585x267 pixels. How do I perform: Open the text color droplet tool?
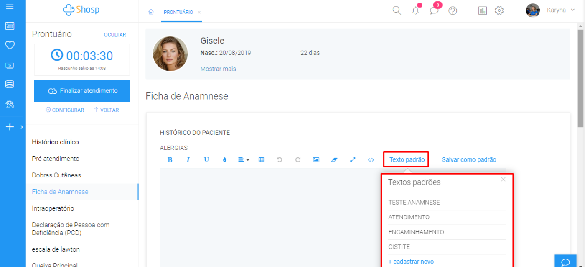click(x=225, y=160)
